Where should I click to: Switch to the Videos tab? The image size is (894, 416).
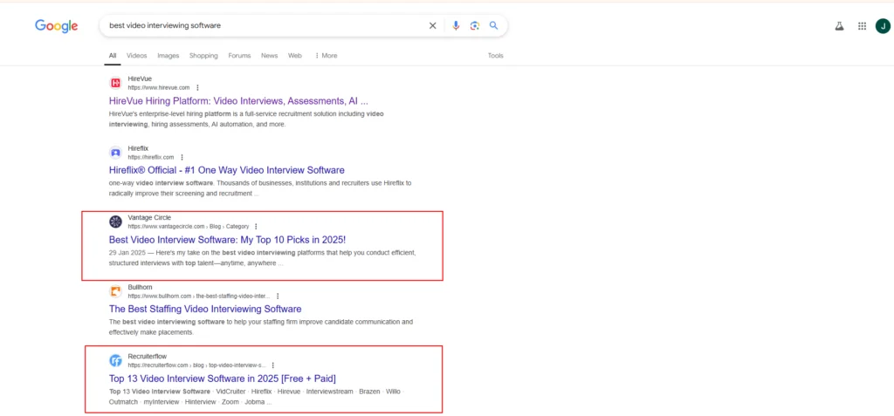(136, 56)
